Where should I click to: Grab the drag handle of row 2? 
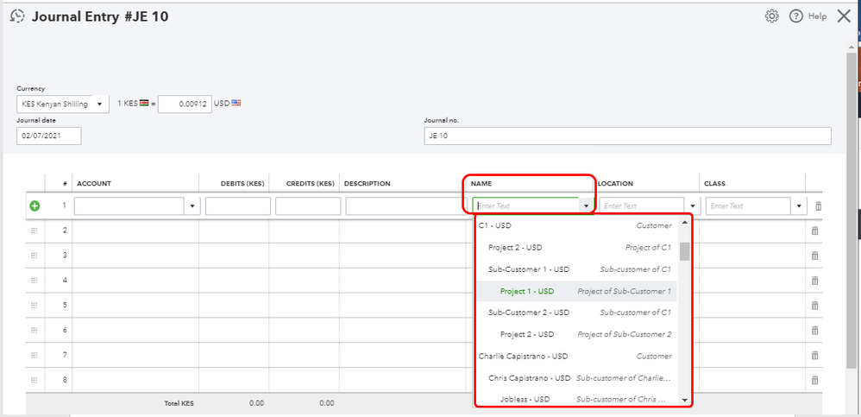(34, 231)
